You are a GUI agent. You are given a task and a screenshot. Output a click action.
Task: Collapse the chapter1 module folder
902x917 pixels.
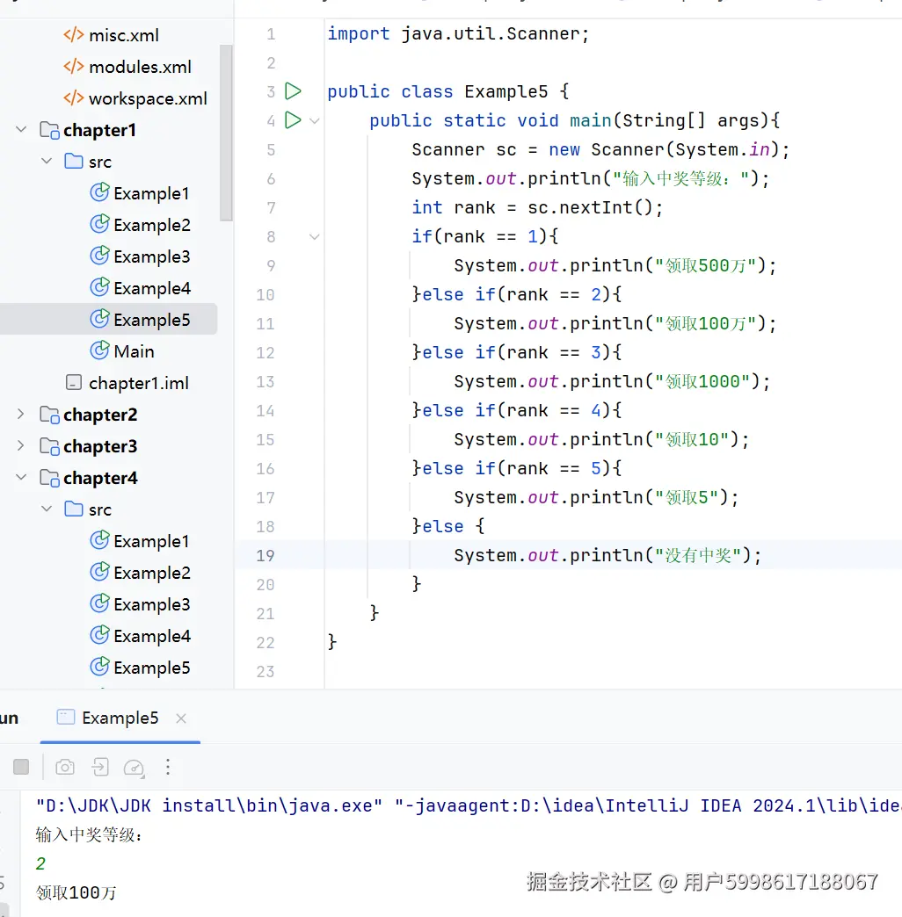click(21, 129)
